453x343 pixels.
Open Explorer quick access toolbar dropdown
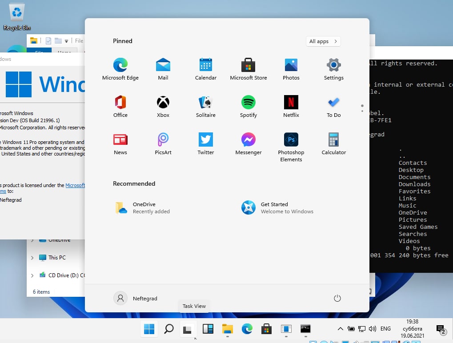coord(66,41)
